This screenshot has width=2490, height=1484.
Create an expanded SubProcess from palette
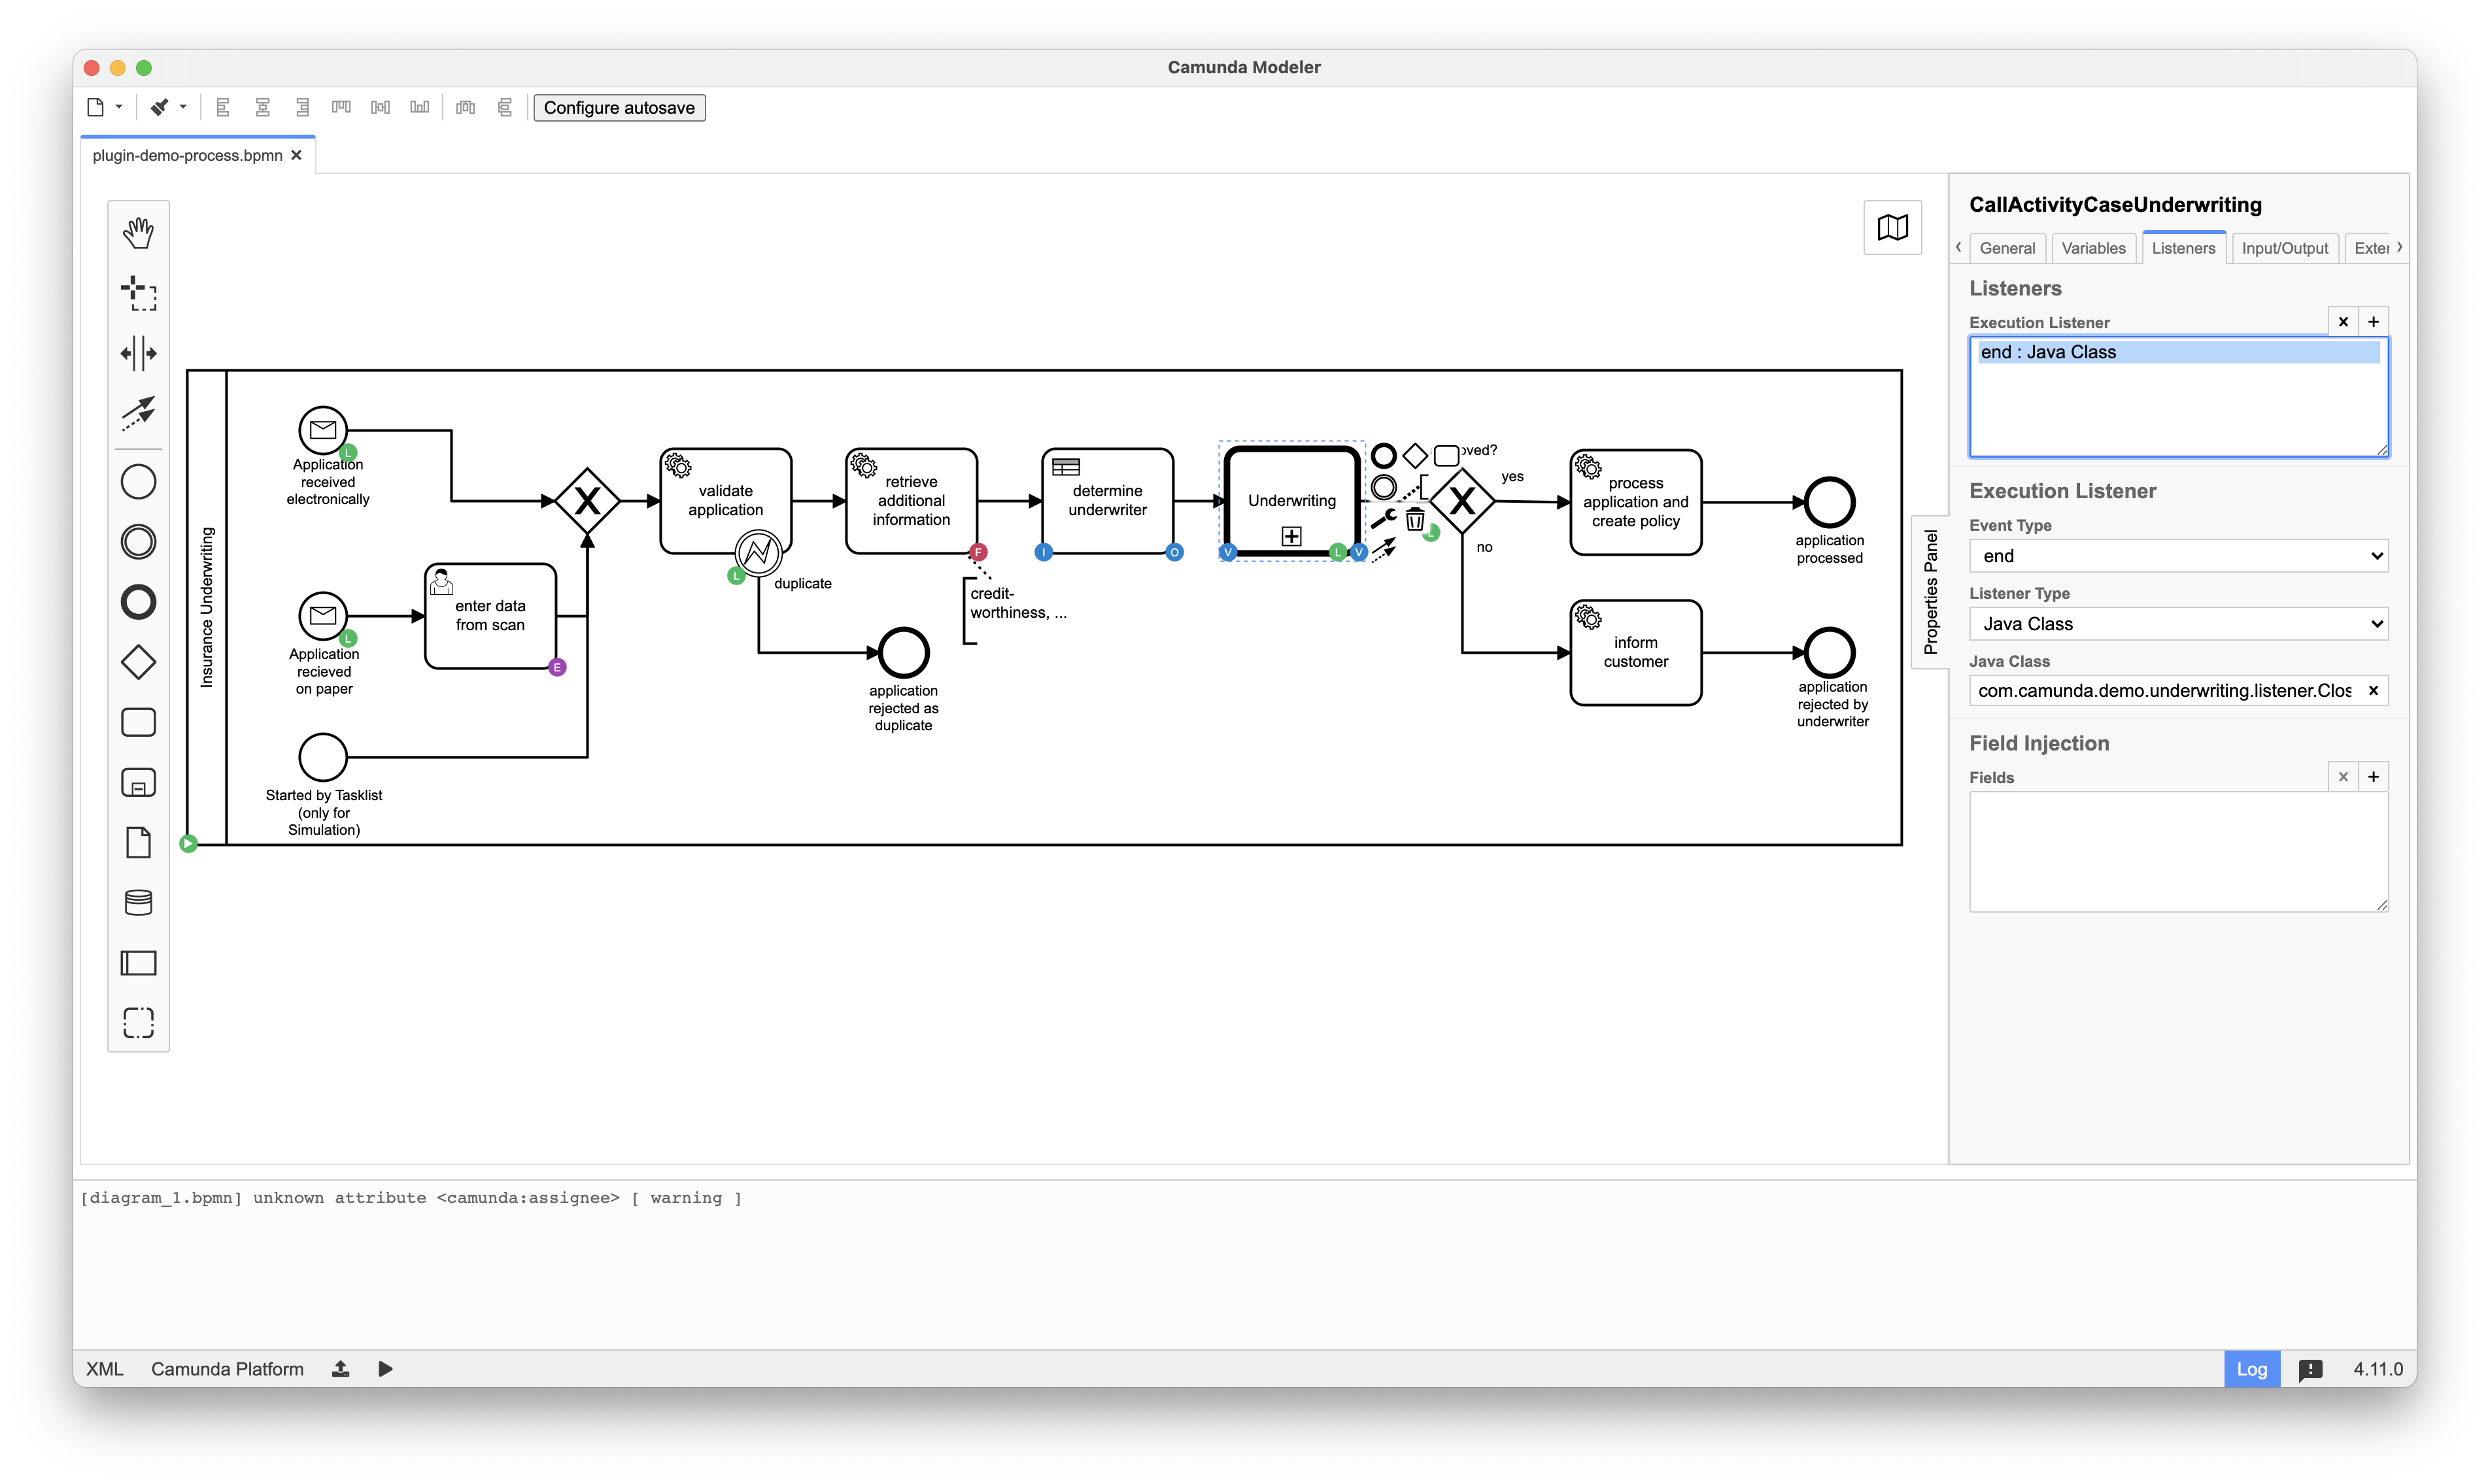(138, 782)
